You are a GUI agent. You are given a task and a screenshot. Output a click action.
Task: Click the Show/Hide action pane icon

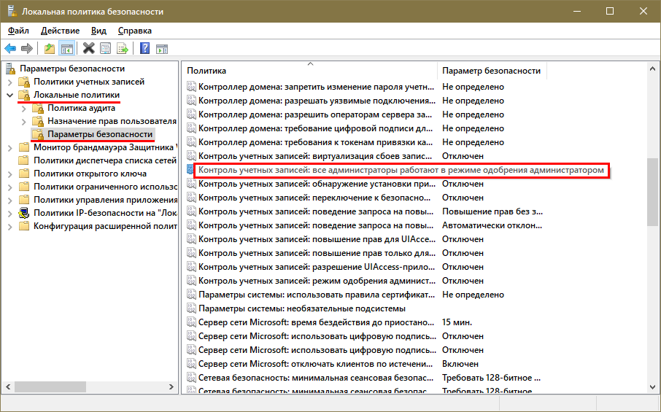pyautogui.click(x=161, y=49)
